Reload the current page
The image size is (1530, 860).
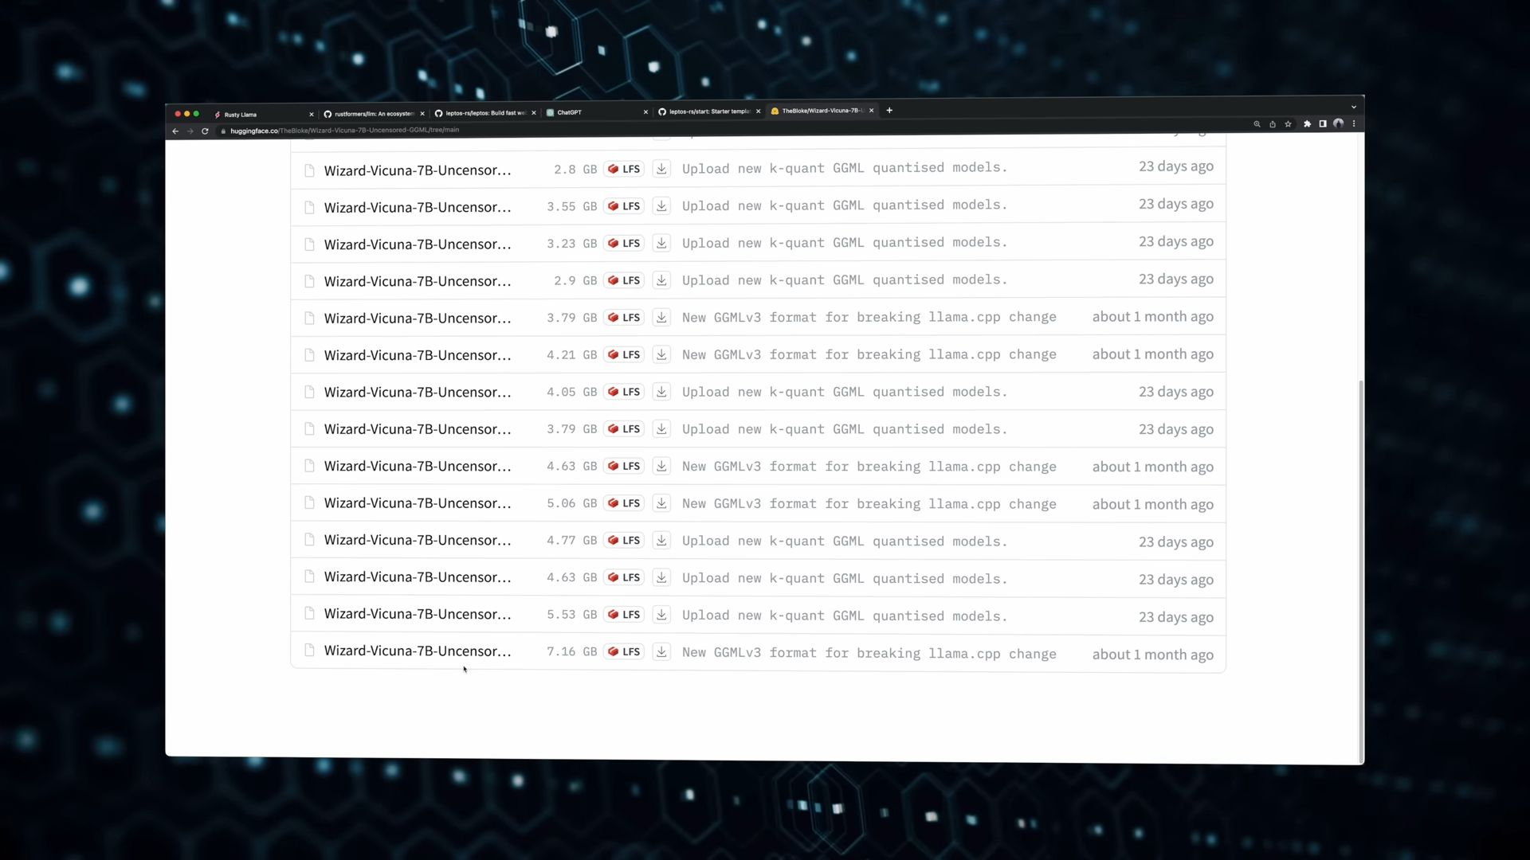205,131
